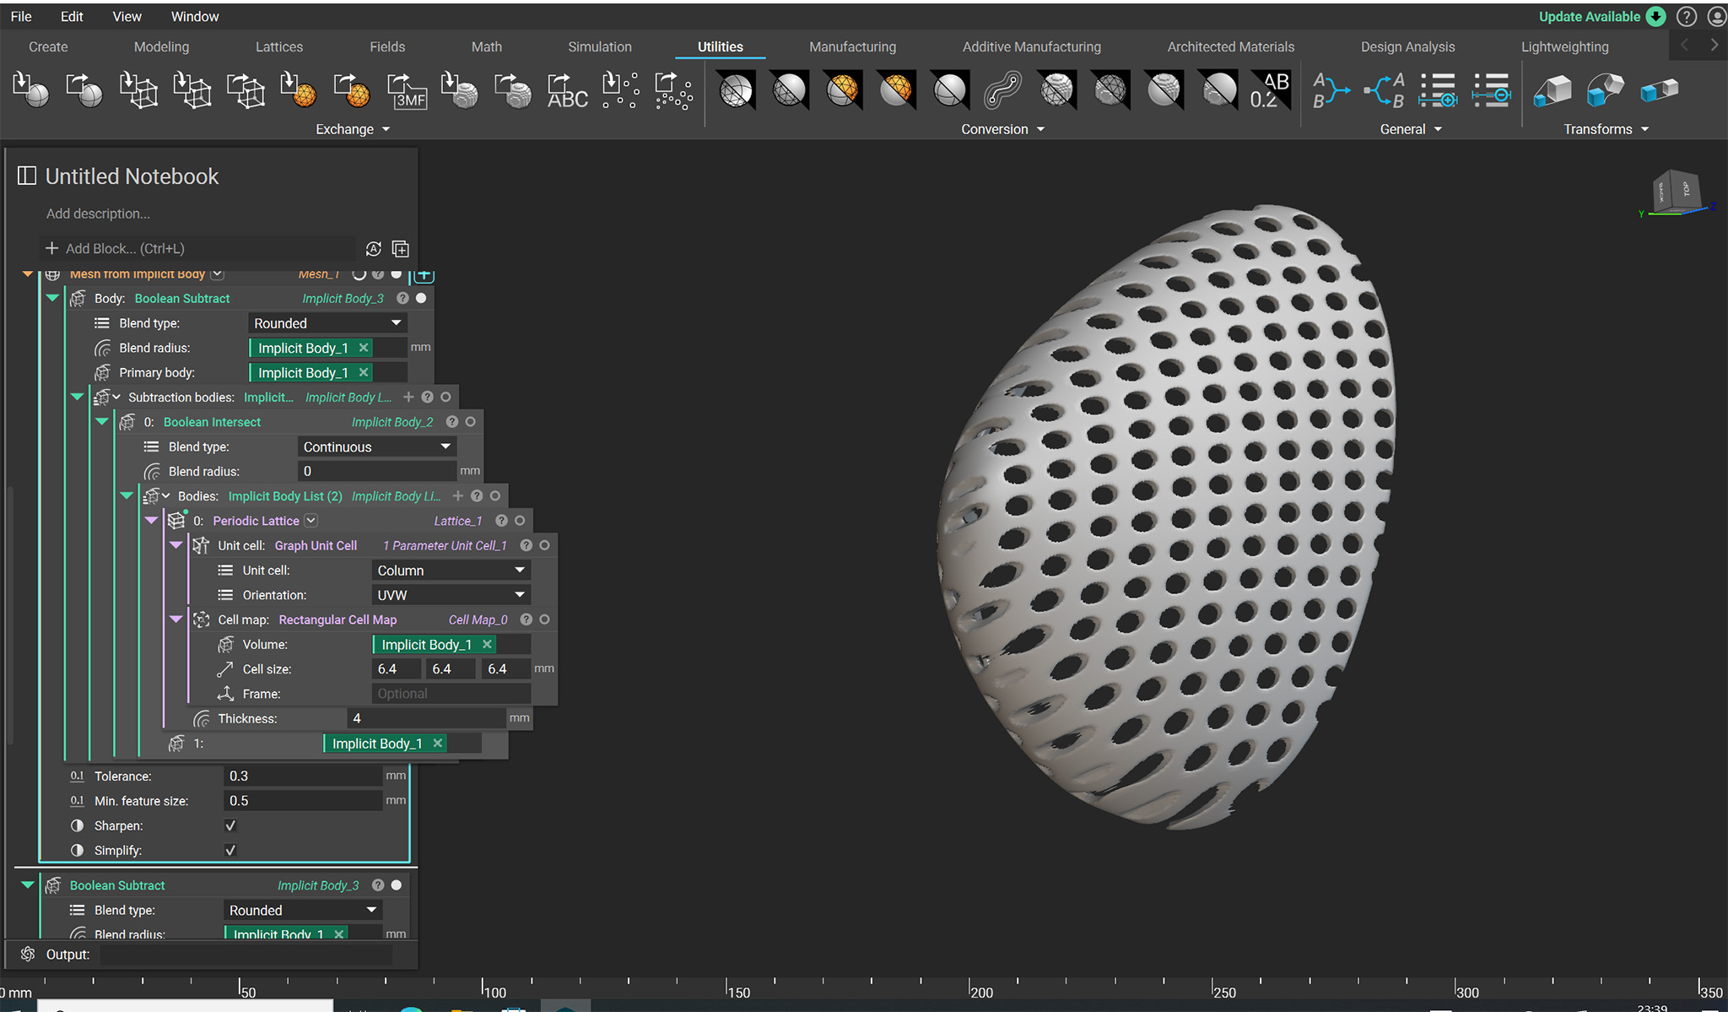This screenshot has width=1728, height=1012.
Task: Toggle visibility circle on Lattice_1 row
Action: 521,521
